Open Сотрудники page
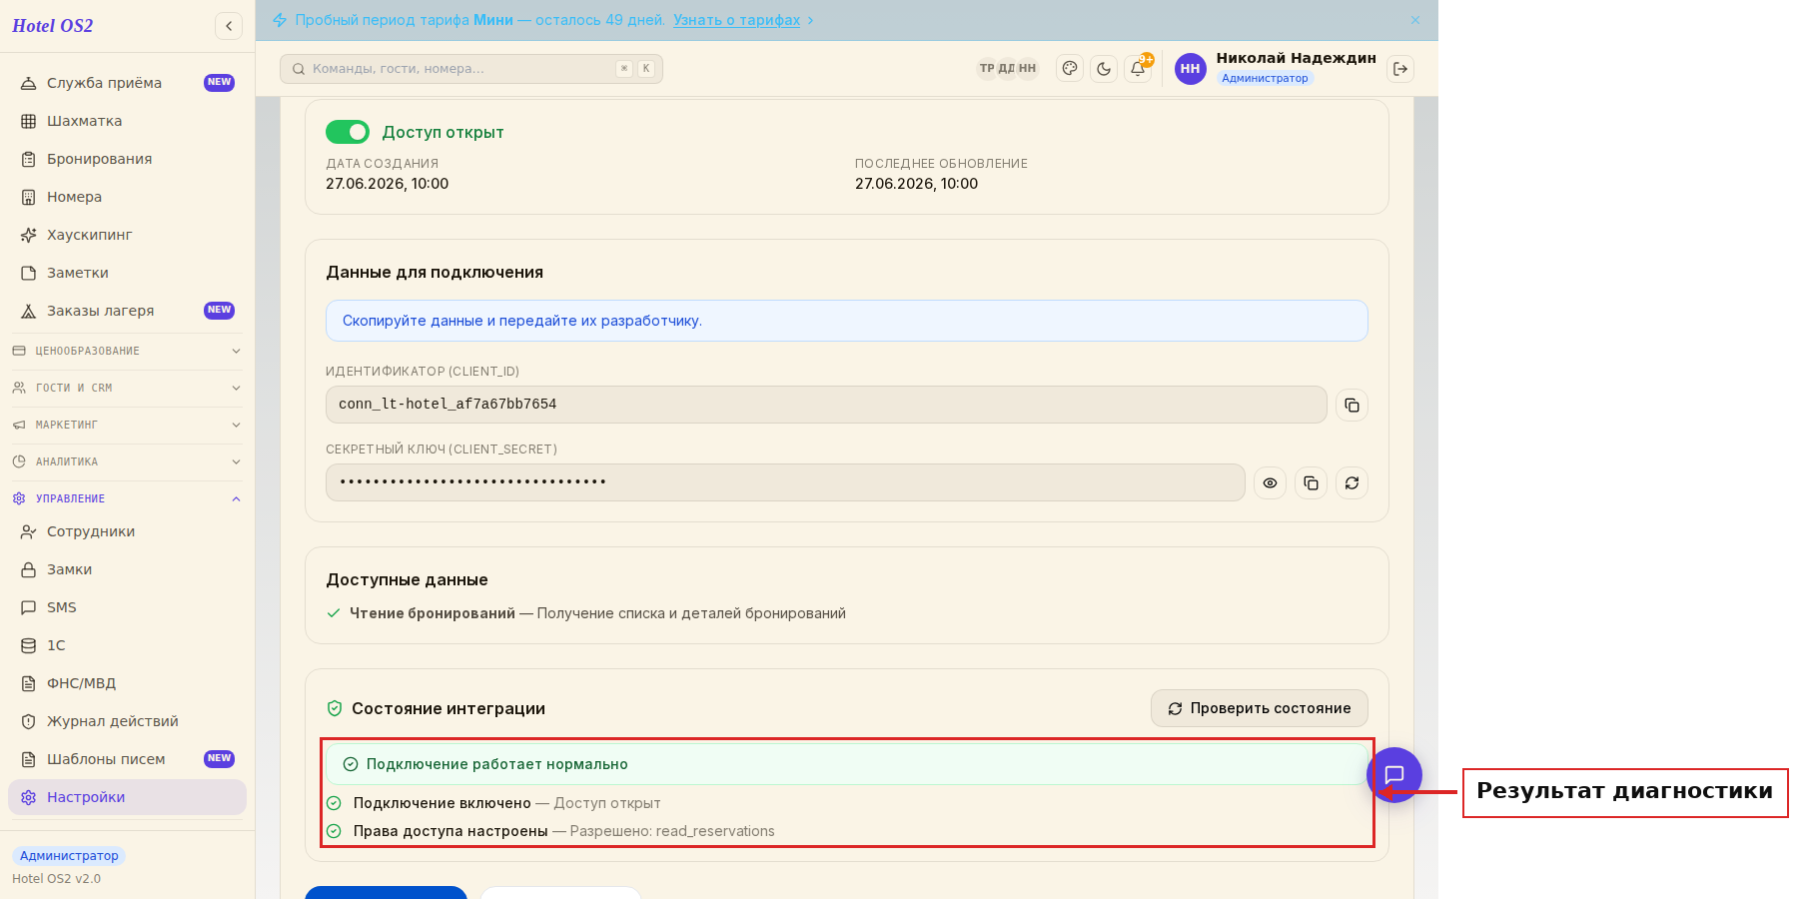The width and height of the screenshot is (1812, 899). pos(127,531)
